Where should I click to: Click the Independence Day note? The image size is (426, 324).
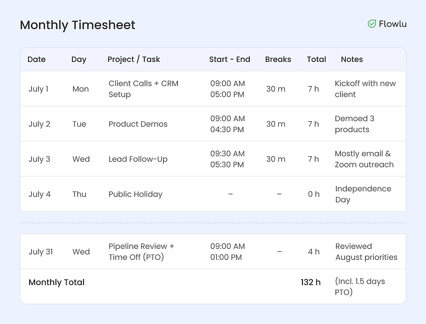point(363,194)
